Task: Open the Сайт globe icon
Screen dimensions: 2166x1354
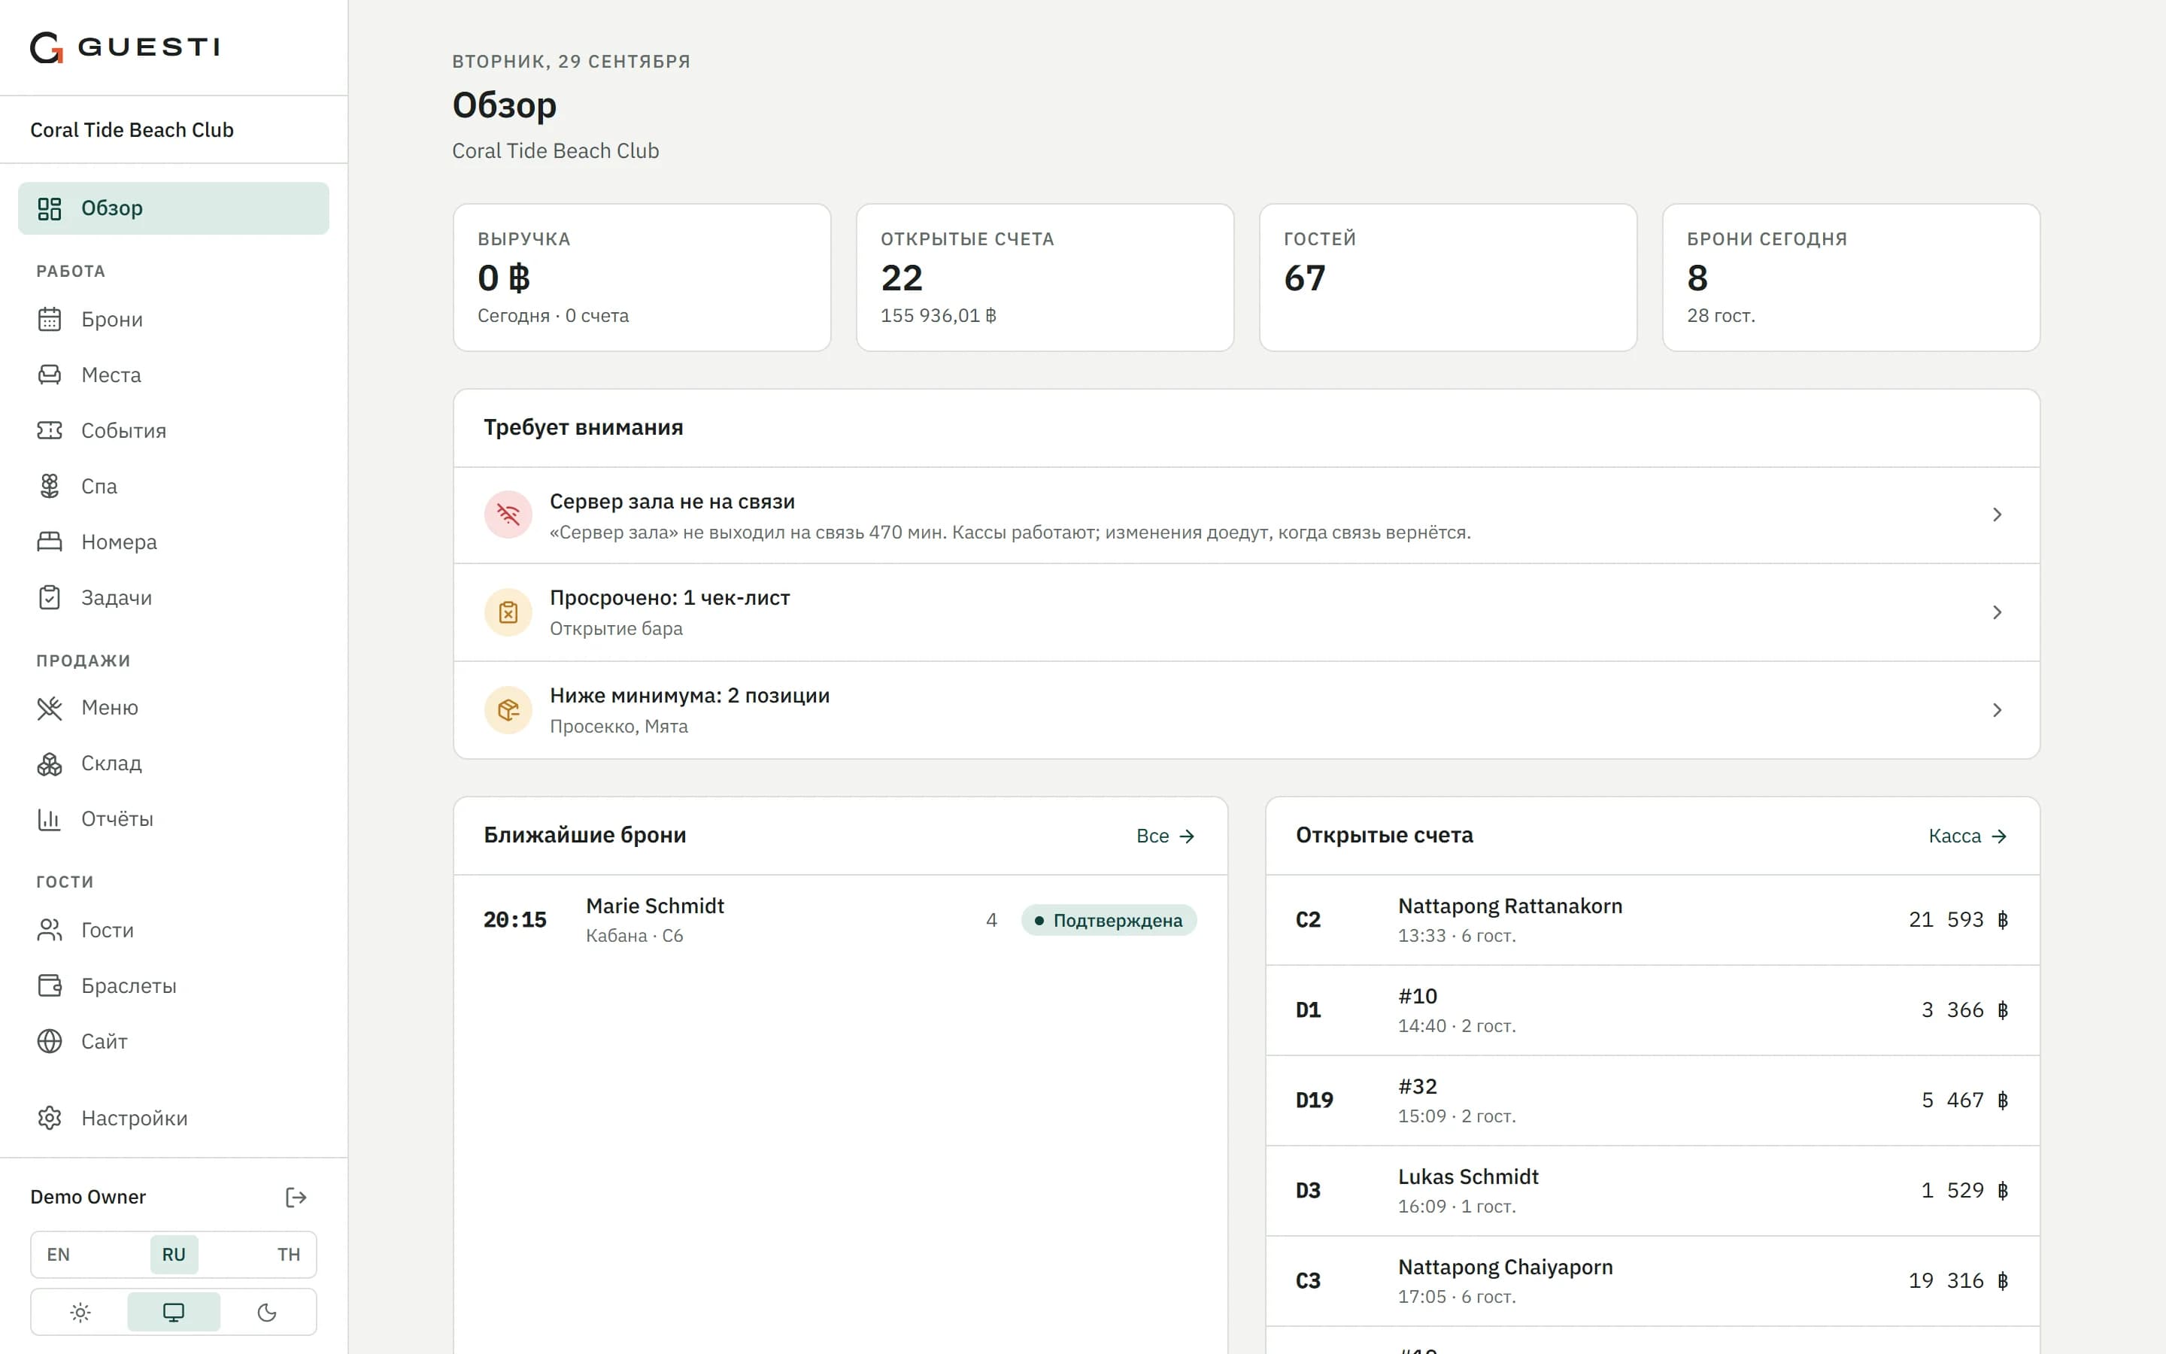Action: pos(49,1042)
